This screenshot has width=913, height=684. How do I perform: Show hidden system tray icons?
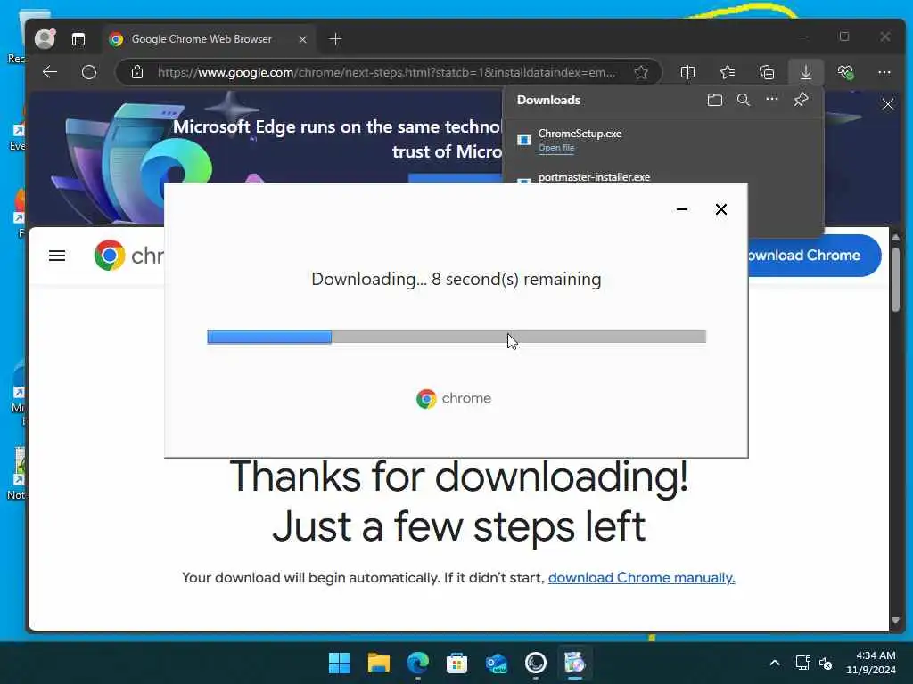point(775,663)
